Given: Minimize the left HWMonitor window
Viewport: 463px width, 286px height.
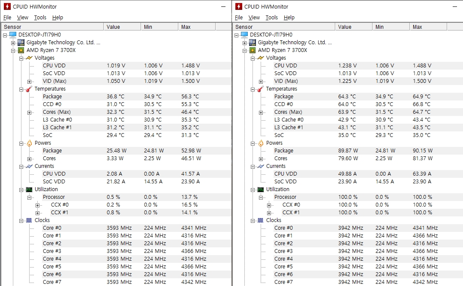Looking at the screenshot, I should click(223, 6).
